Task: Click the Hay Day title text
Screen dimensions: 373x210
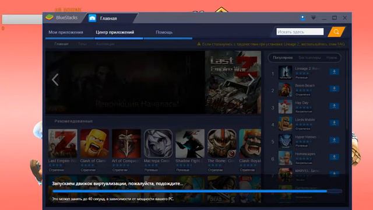Action: [x=302, y=103]
